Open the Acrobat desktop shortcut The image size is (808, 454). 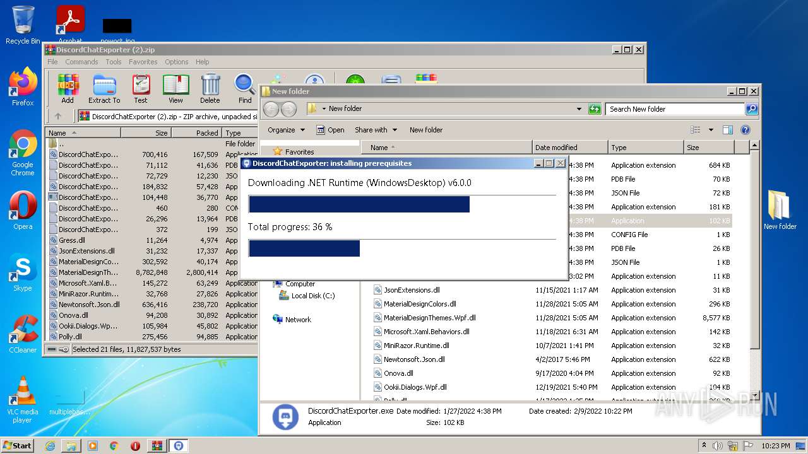(x=70, y=24)
